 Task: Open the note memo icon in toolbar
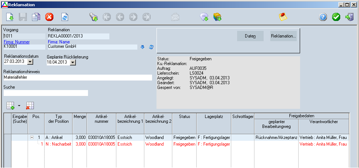click(283, 17)
